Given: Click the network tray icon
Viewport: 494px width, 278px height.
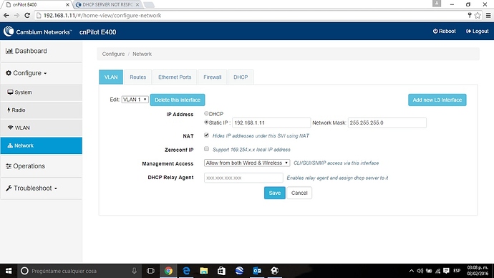Looking at the screenshot, I should pos(437,271).
